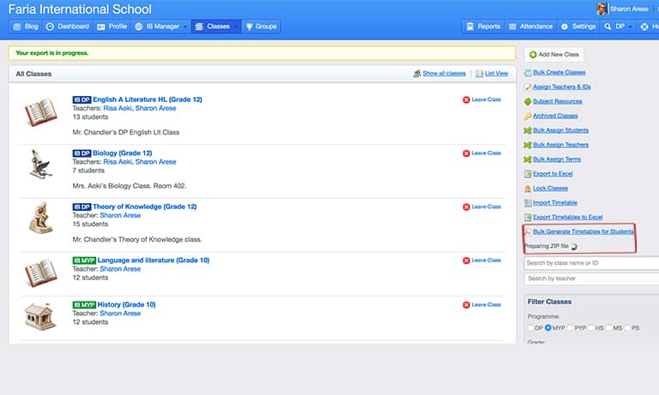The width and height of the screenshot is (659, 395).
Task: Click Risa Aoki under Biology teachers
Action: point(118,162)
